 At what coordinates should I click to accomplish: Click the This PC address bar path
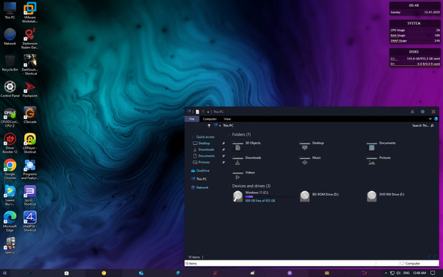(228, 125)
